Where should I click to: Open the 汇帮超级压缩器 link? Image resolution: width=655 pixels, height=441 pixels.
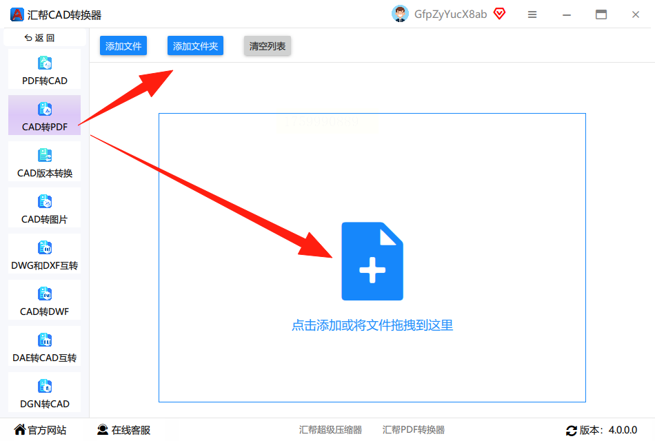330,430
